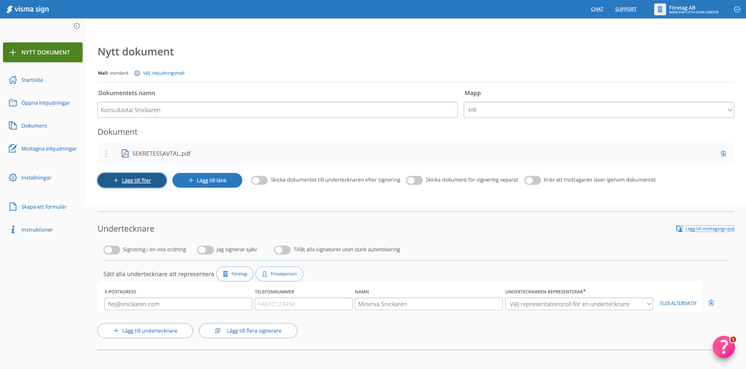Viewport: 746px width, 369px height.
Task: Go to Inställningar in sidebar
Action: (36, 178)
